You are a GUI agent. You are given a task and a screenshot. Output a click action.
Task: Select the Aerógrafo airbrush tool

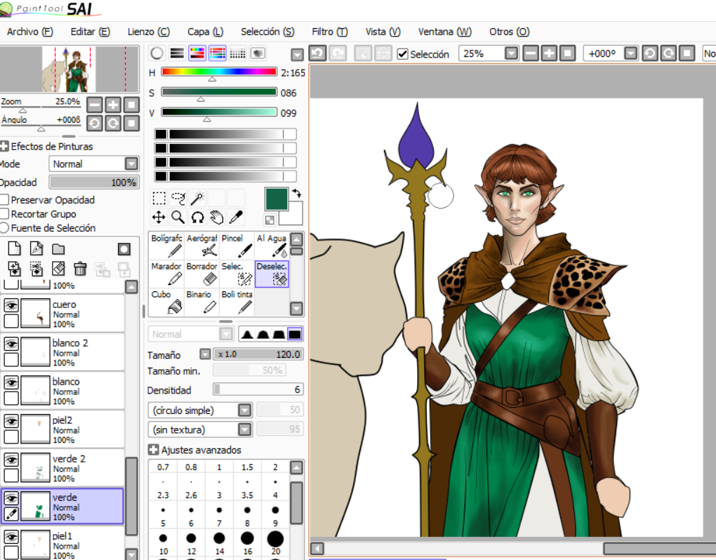pos(201,246)
